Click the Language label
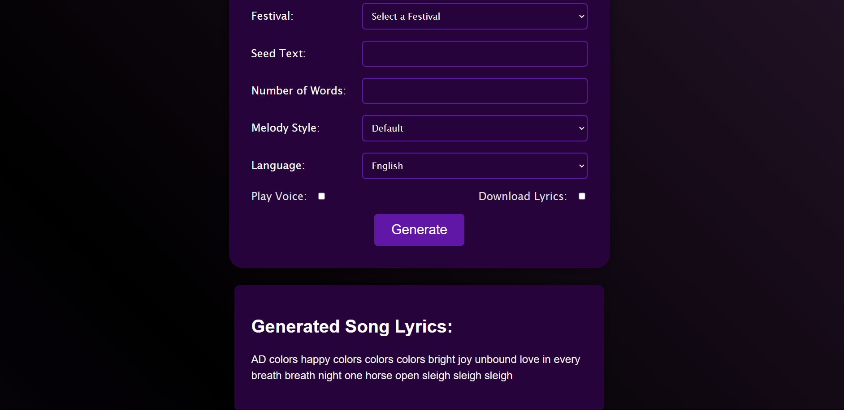Screen dimensions: 844x410 tap(277, 166)
